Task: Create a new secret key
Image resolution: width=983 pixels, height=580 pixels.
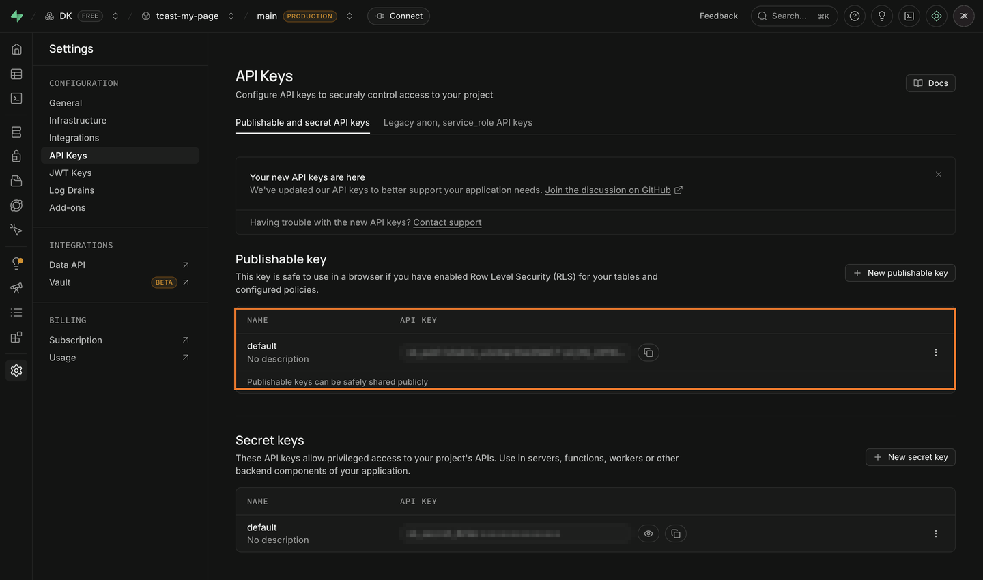Action: coord(911,457)
